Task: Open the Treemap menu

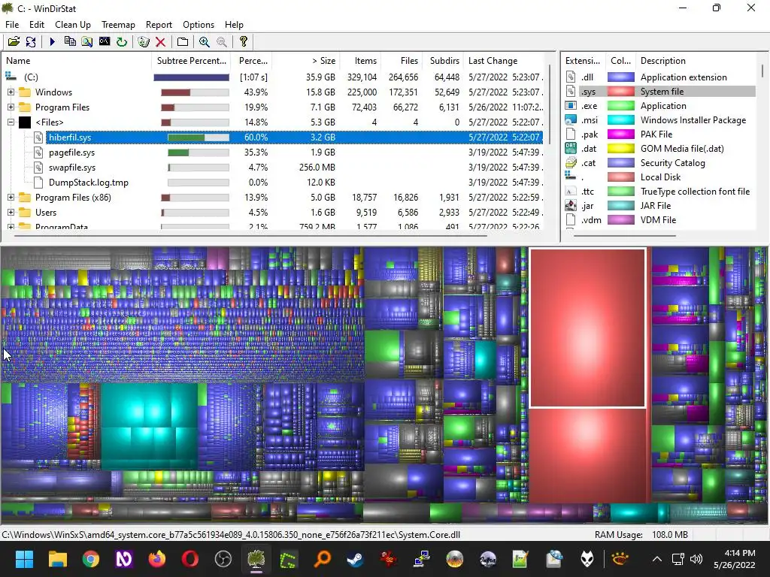Action: pyautogui.click(x=118, y=25)
